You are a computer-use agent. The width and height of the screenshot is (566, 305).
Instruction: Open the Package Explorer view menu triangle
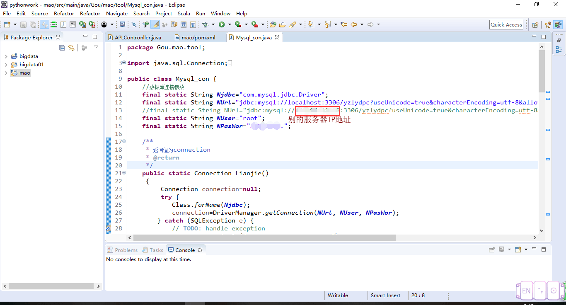point(96,47)
